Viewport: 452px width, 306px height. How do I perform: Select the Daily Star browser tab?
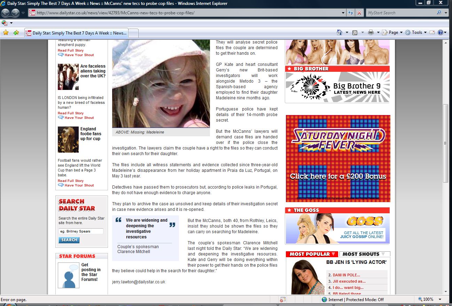pos(77,33)
